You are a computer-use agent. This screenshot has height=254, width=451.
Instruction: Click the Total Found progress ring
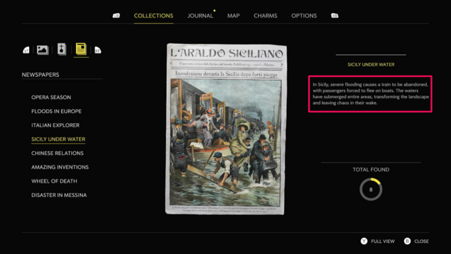click(x=370, y=190)
